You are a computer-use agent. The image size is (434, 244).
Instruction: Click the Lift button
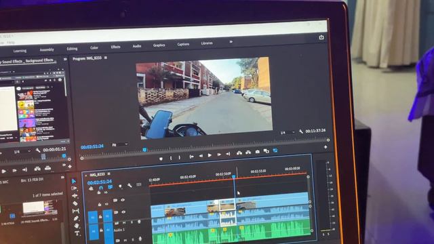(239, 153)
